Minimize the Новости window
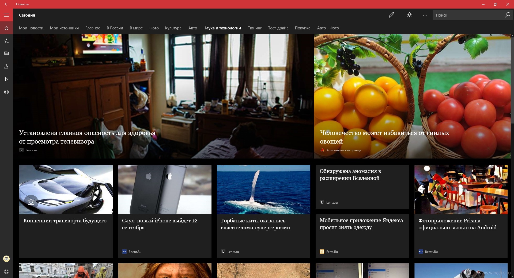The width and height of the screenshot is (514, 278). point(483,4)
